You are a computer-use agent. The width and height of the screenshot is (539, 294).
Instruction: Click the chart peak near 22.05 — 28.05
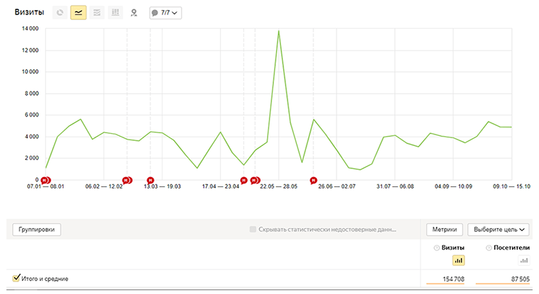pyautogui.click(x=278, y=30)
